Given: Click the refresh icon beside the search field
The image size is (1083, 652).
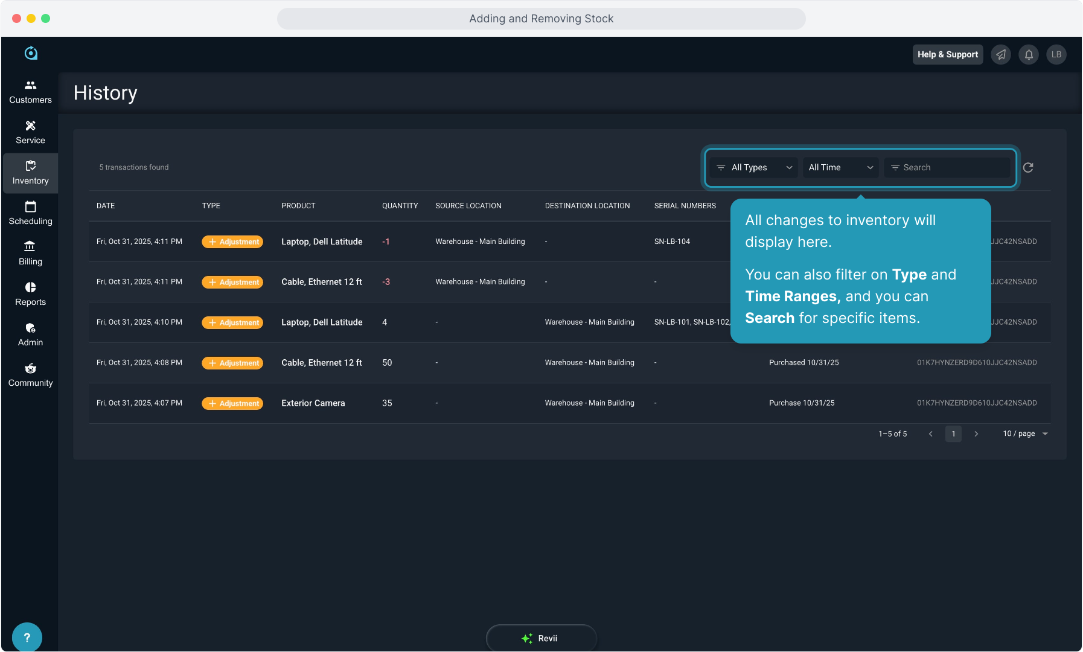Looking at the screenshot, I should point(1028,167).
